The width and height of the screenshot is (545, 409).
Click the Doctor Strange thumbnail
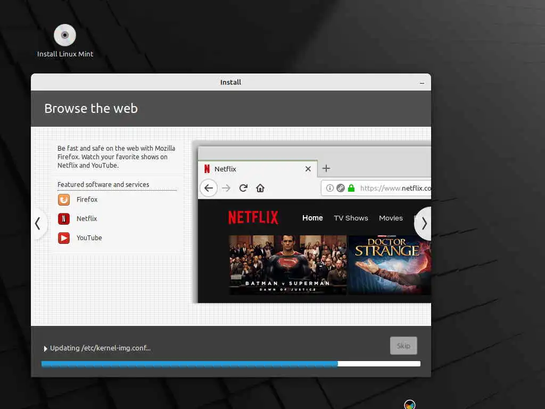(390, 265)
